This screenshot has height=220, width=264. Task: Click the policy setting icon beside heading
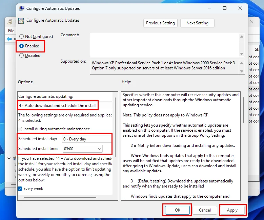click(21, 21)
